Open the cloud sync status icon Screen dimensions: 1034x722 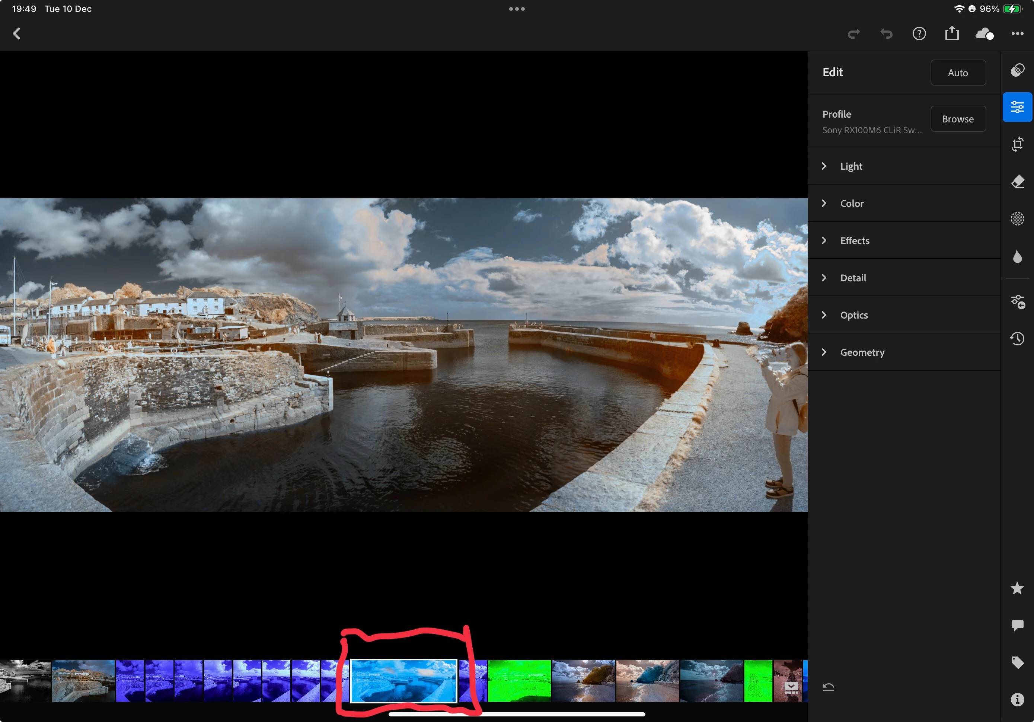(984, 34)
